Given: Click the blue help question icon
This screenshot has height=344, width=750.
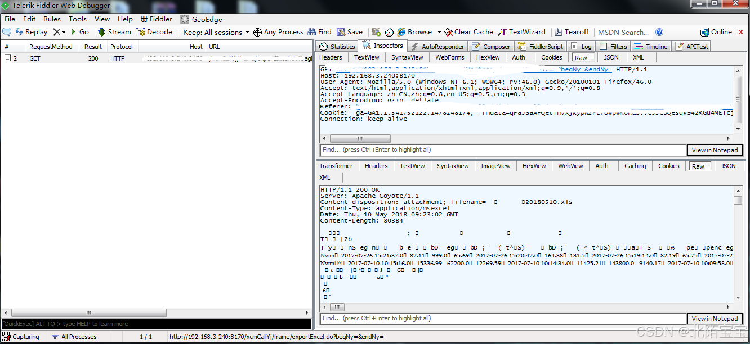Looking at the screenshot, I should pos(659,32).
